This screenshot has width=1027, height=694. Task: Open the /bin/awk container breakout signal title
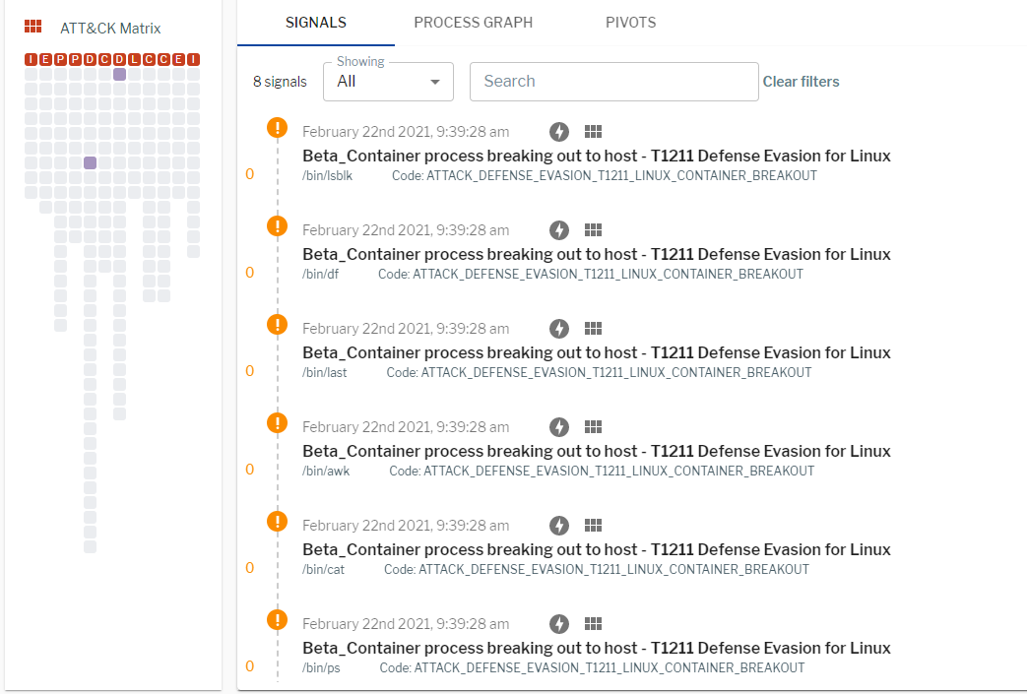pyautogui.click(x=596, y=451)
